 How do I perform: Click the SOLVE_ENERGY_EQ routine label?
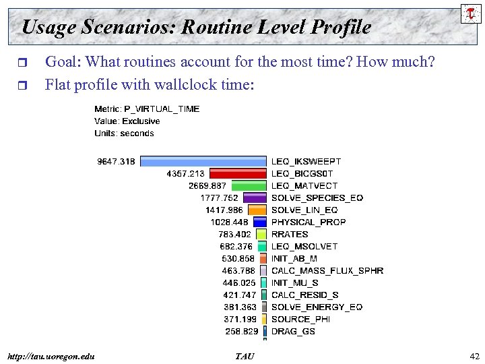[317, 307]
